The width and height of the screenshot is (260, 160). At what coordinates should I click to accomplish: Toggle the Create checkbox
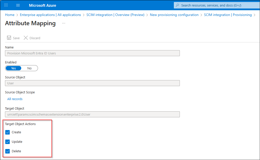(x=7, y=132)
